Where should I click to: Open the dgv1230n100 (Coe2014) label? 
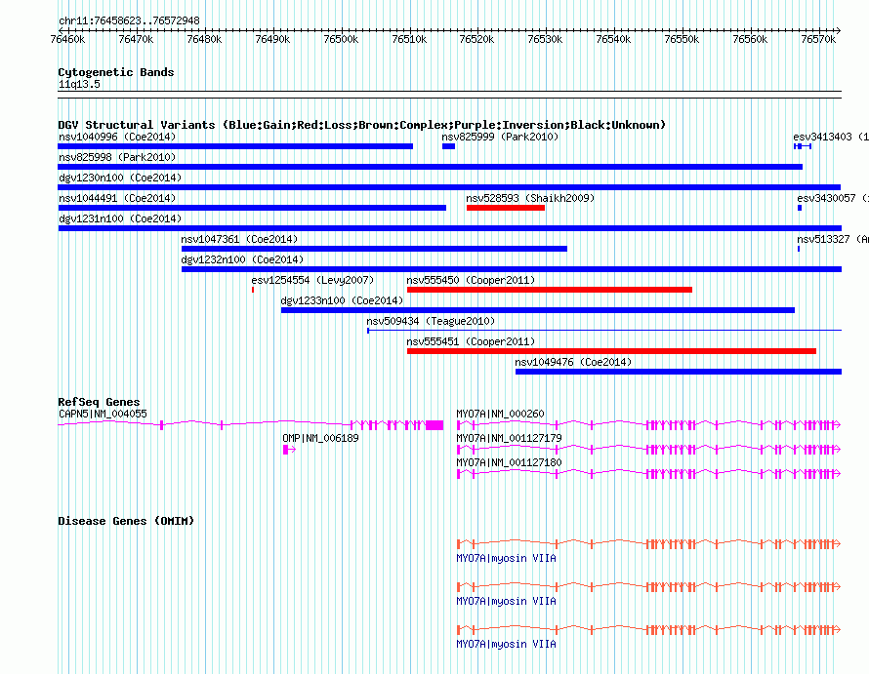[120, 178]
